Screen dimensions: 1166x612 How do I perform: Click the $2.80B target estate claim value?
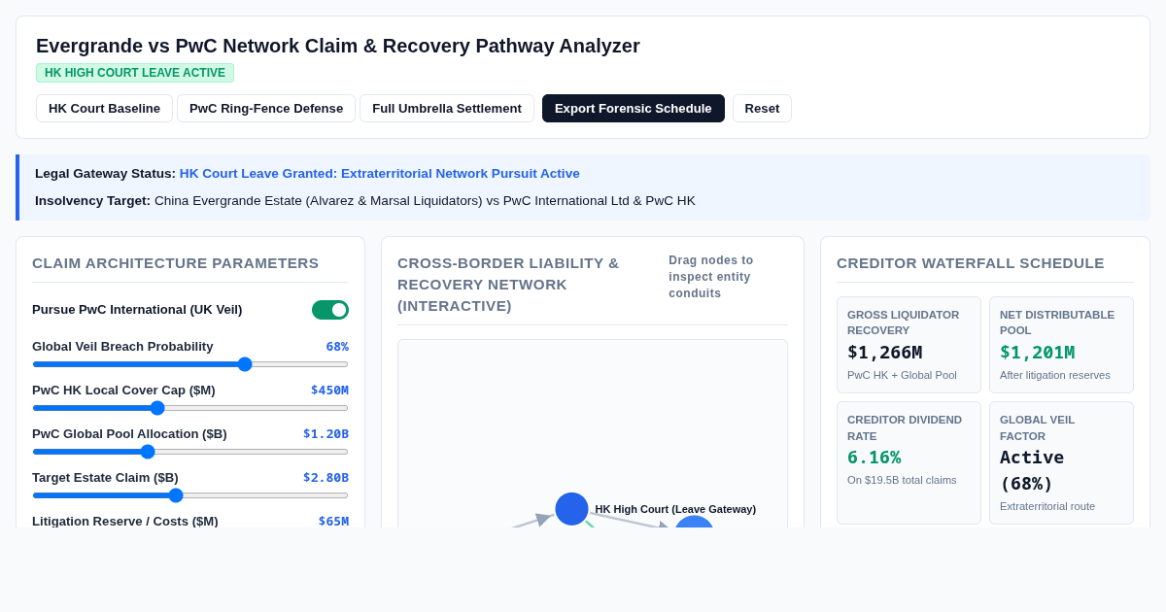point(326,478)
